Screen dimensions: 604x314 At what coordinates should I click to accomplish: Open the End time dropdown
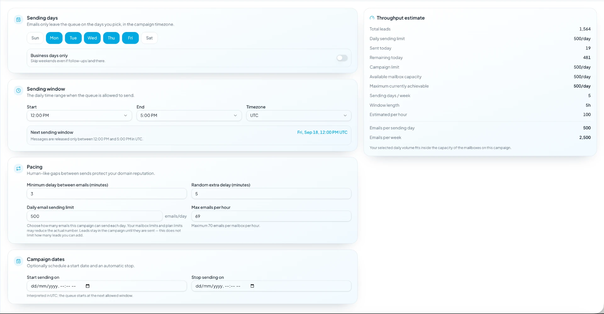click(189, 116)
